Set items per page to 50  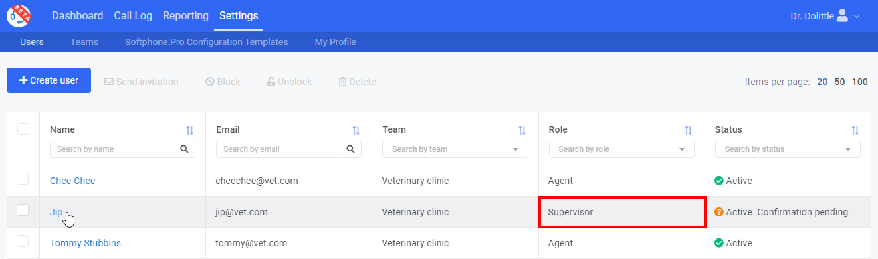(840, 82)
